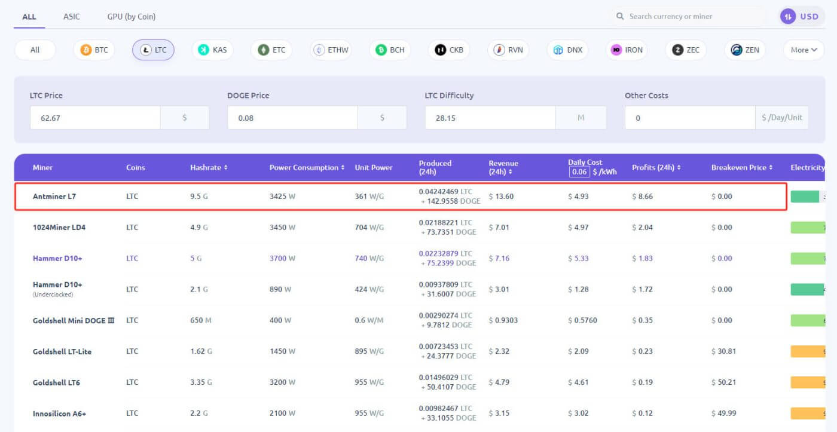Select the BTC coin filter icon

tap(86, 50)
